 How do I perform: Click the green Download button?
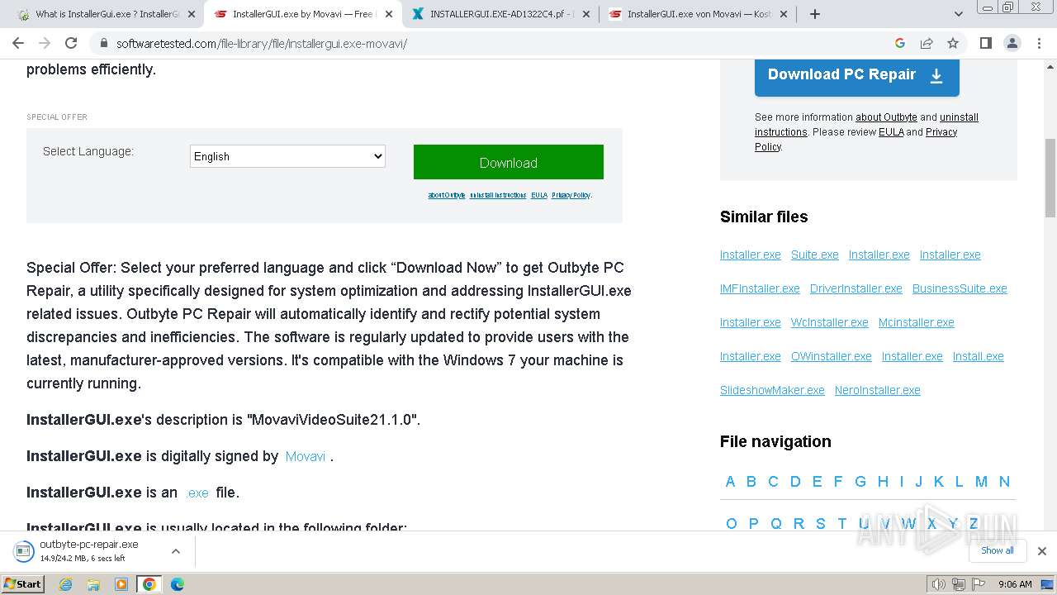(x=509, y=162)
